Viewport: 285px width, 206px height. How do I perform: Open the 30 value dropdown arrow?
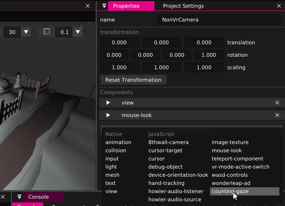(26, 32)
